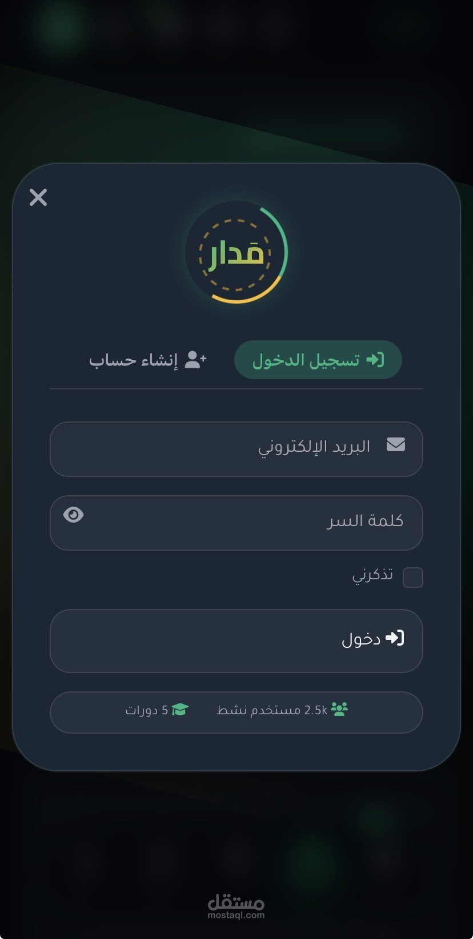
Task: Click the 2.5k مستخدم نشط stat
Action: tap(282, 710)
